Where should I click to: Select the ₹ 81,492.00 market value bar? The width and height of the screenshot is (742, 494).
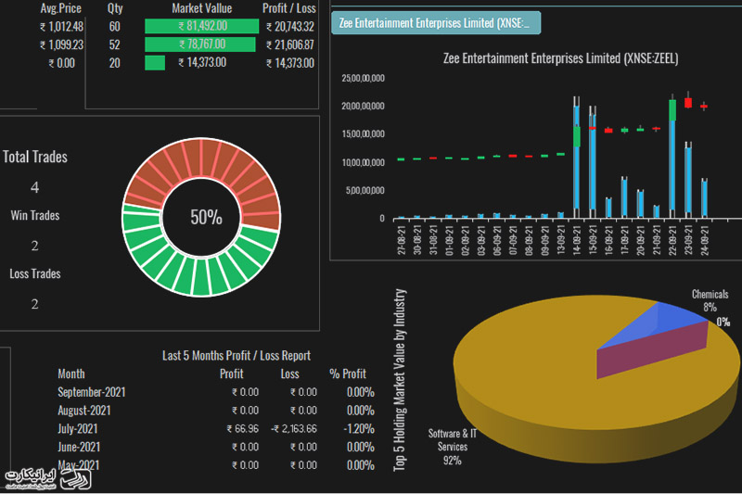tap(202, 26)
